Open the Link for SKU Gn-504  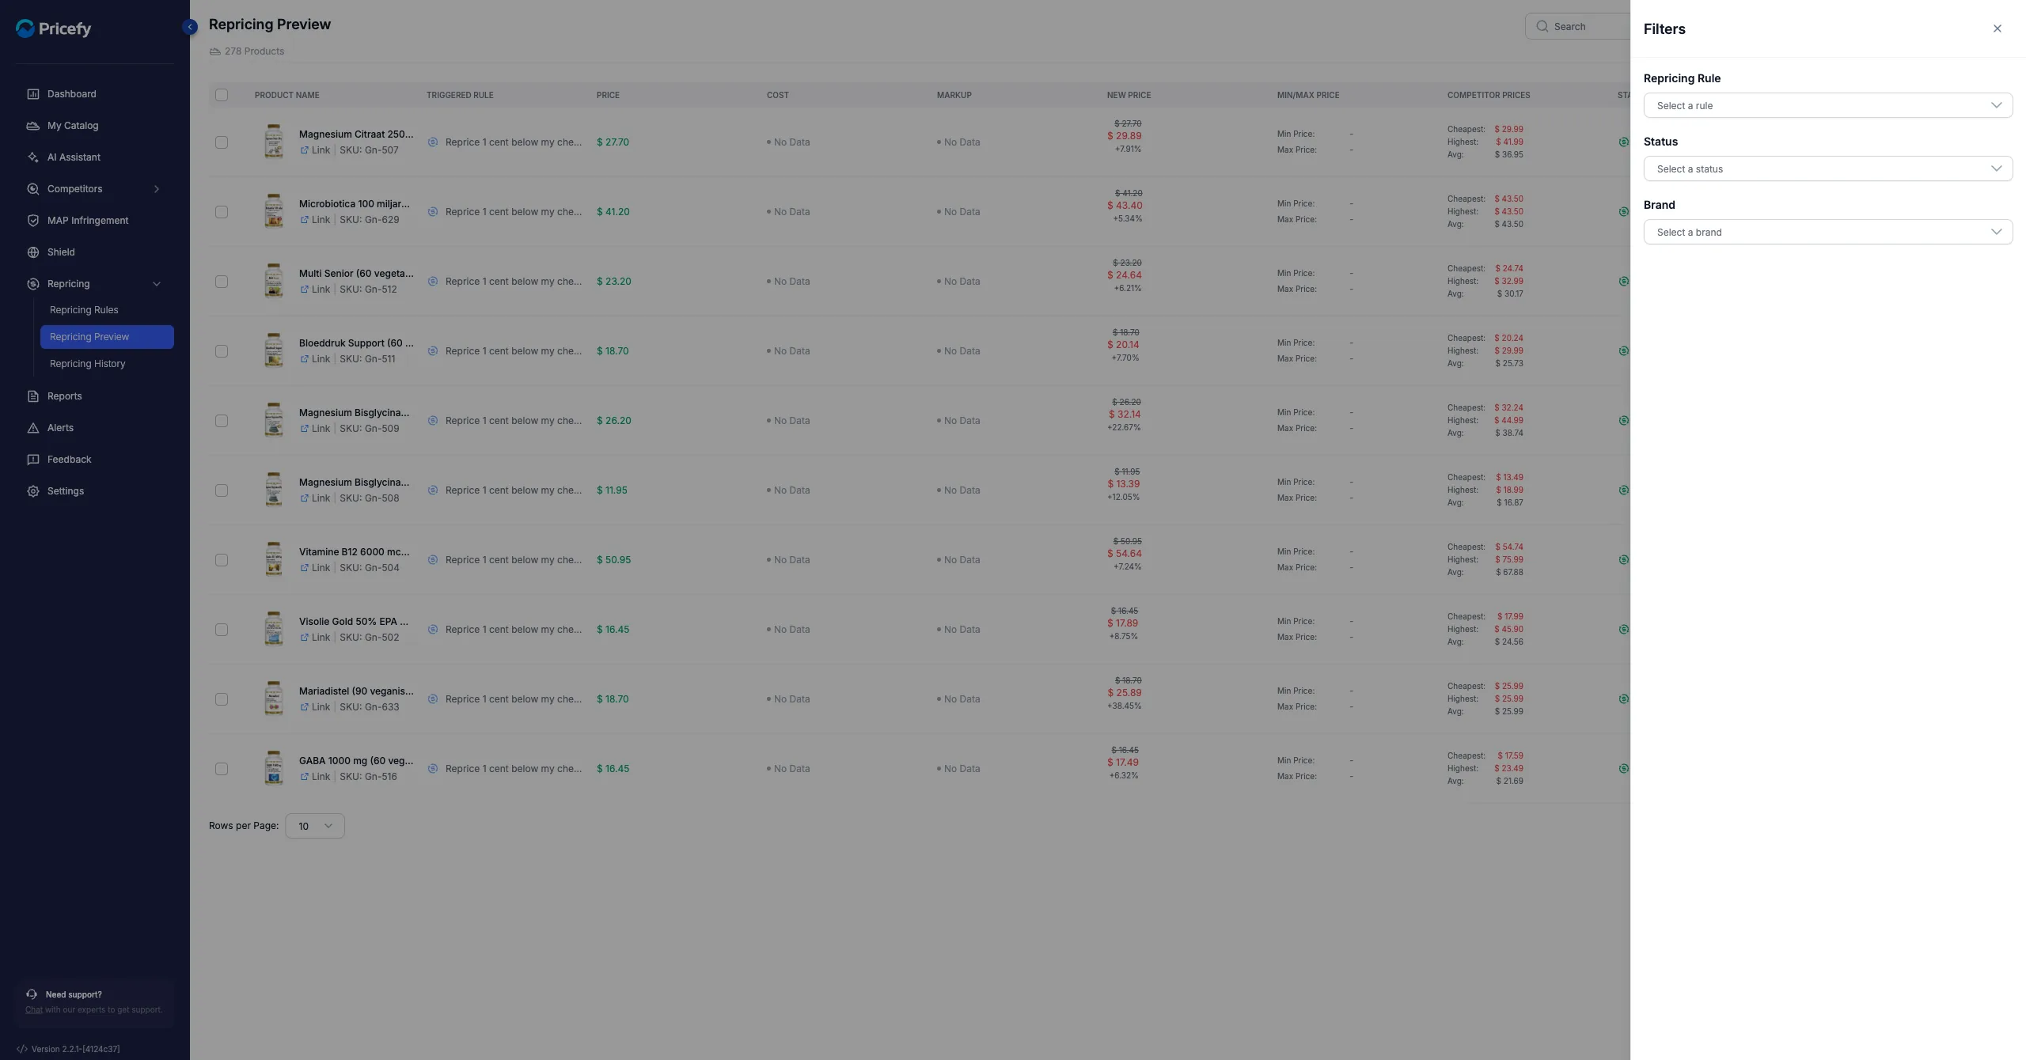pyautogui.click(x=315, y=568)
